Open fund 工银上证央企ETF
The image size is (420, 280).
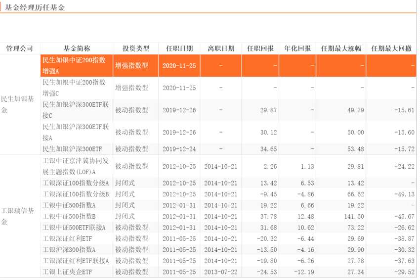[67, 272]
